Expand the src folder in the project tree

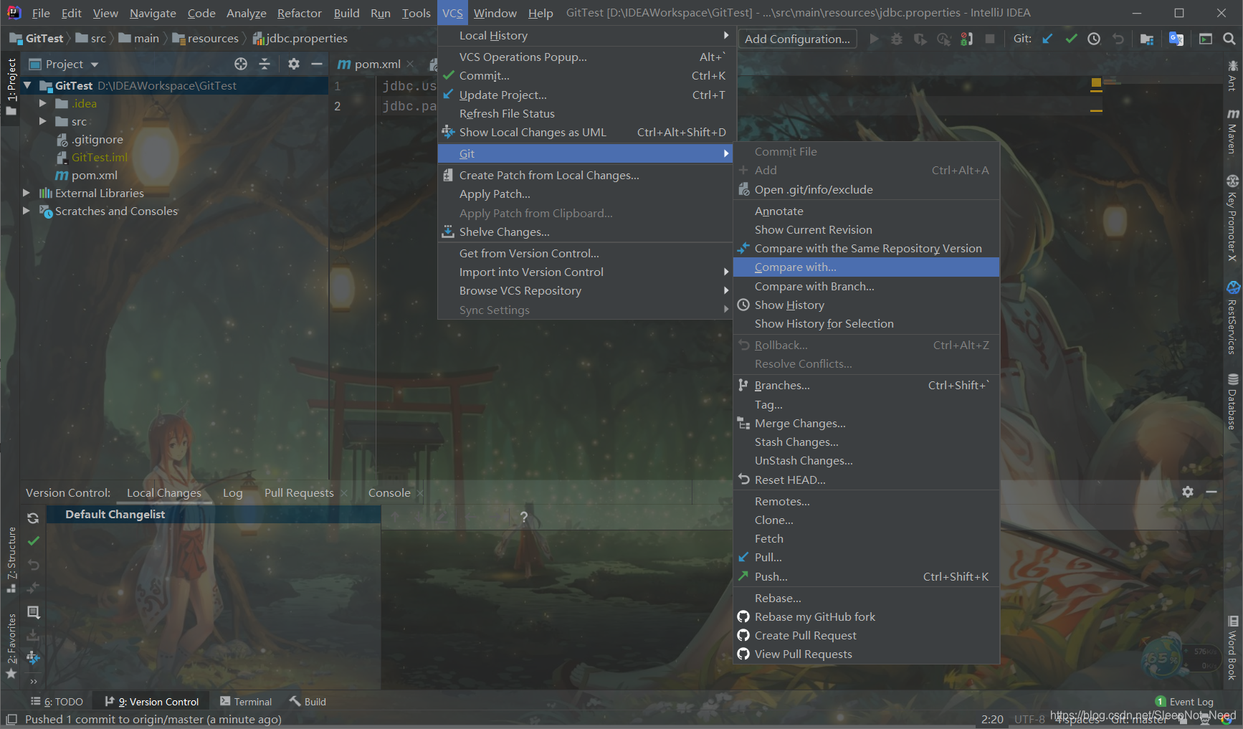[42, 121]
